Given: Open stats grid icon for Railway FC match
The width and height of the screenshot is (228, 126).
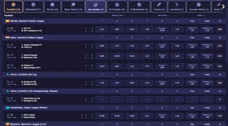Looking at the screenshot, I should tap(12, 65).
